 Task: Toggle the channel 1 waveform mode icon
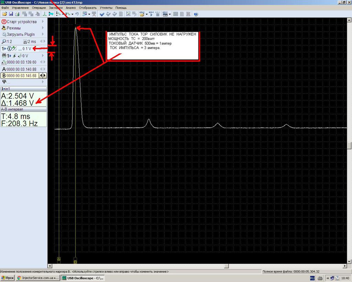tap(14, 49)
